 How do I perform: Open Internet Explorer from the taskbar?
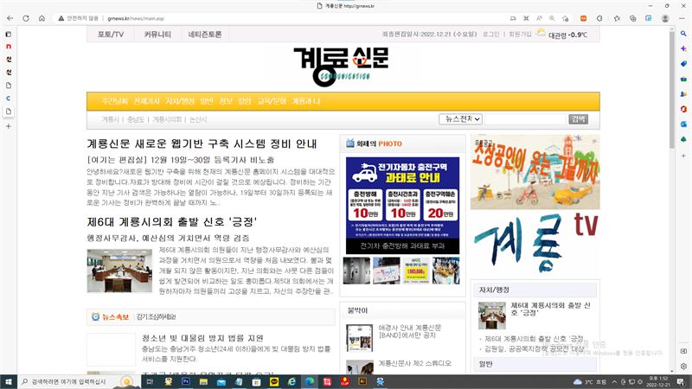[x=292, y=381]
